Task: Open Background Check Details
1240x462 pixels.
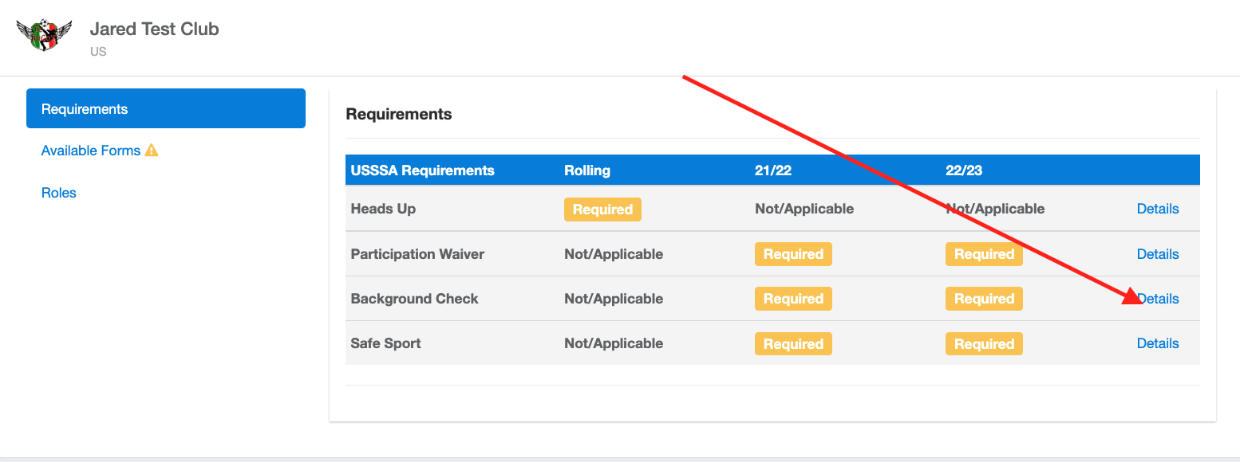Action: click(x=1158, y=298)
